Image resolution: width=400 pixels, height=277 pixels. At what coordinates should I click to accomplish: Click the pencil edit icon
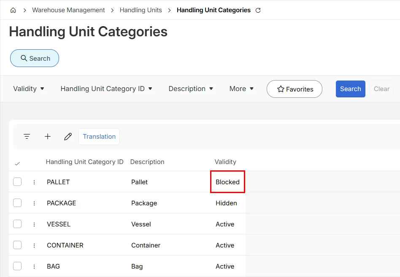pos(68,137)
